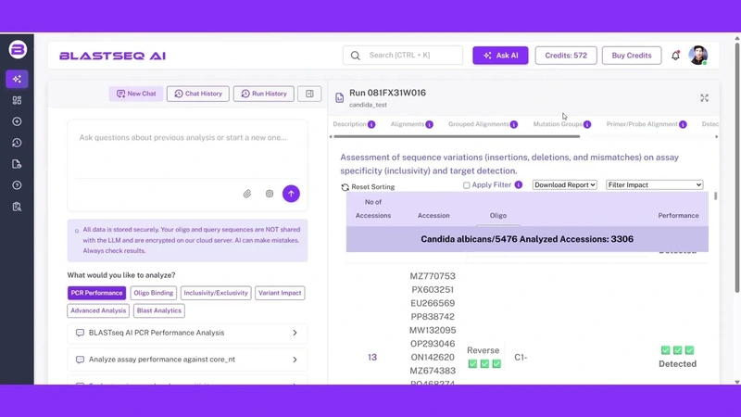Image resolution: width=741 pixels, height=417 pixels.
Task: Select the PCR Performance category
Action: [x=96, y=293]
